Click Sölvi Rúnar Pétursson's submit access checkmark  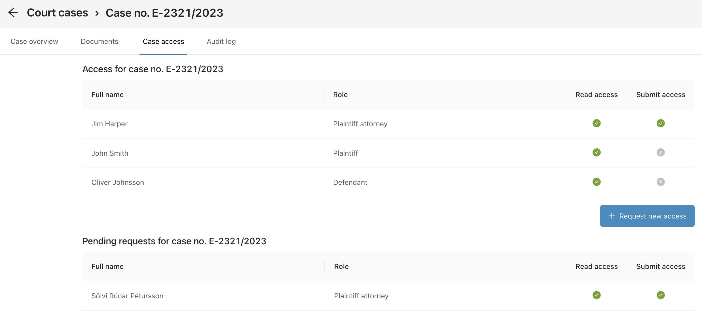click(660, 295)
